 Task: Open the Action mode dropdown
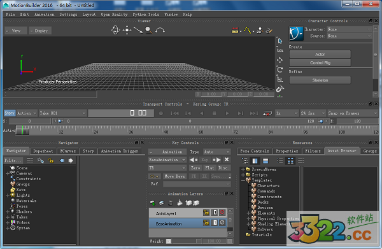point(27,113)
